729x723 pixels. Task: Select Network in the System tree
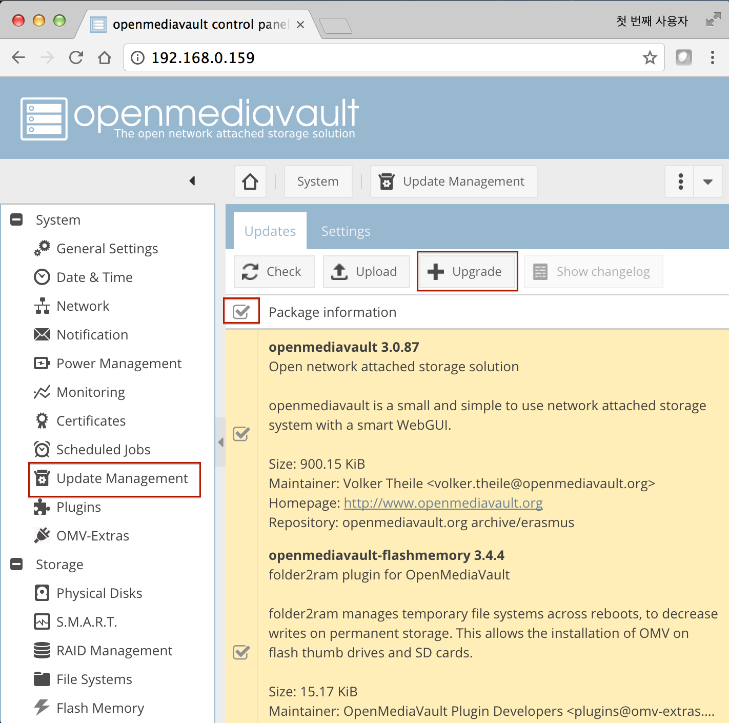(83, 306)
